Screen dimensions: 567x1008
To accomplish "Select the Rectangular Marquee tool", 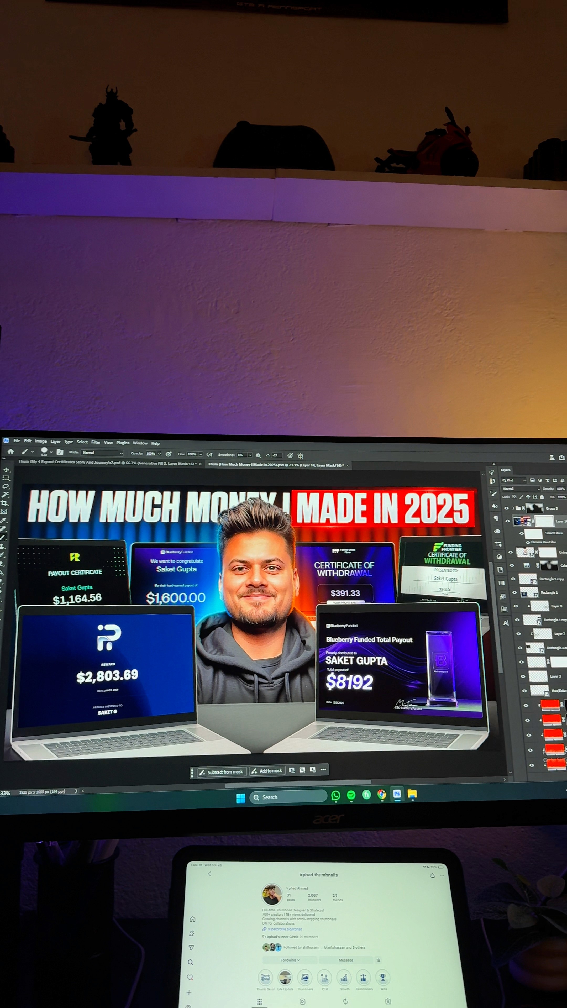I will (x=6, y=478).
